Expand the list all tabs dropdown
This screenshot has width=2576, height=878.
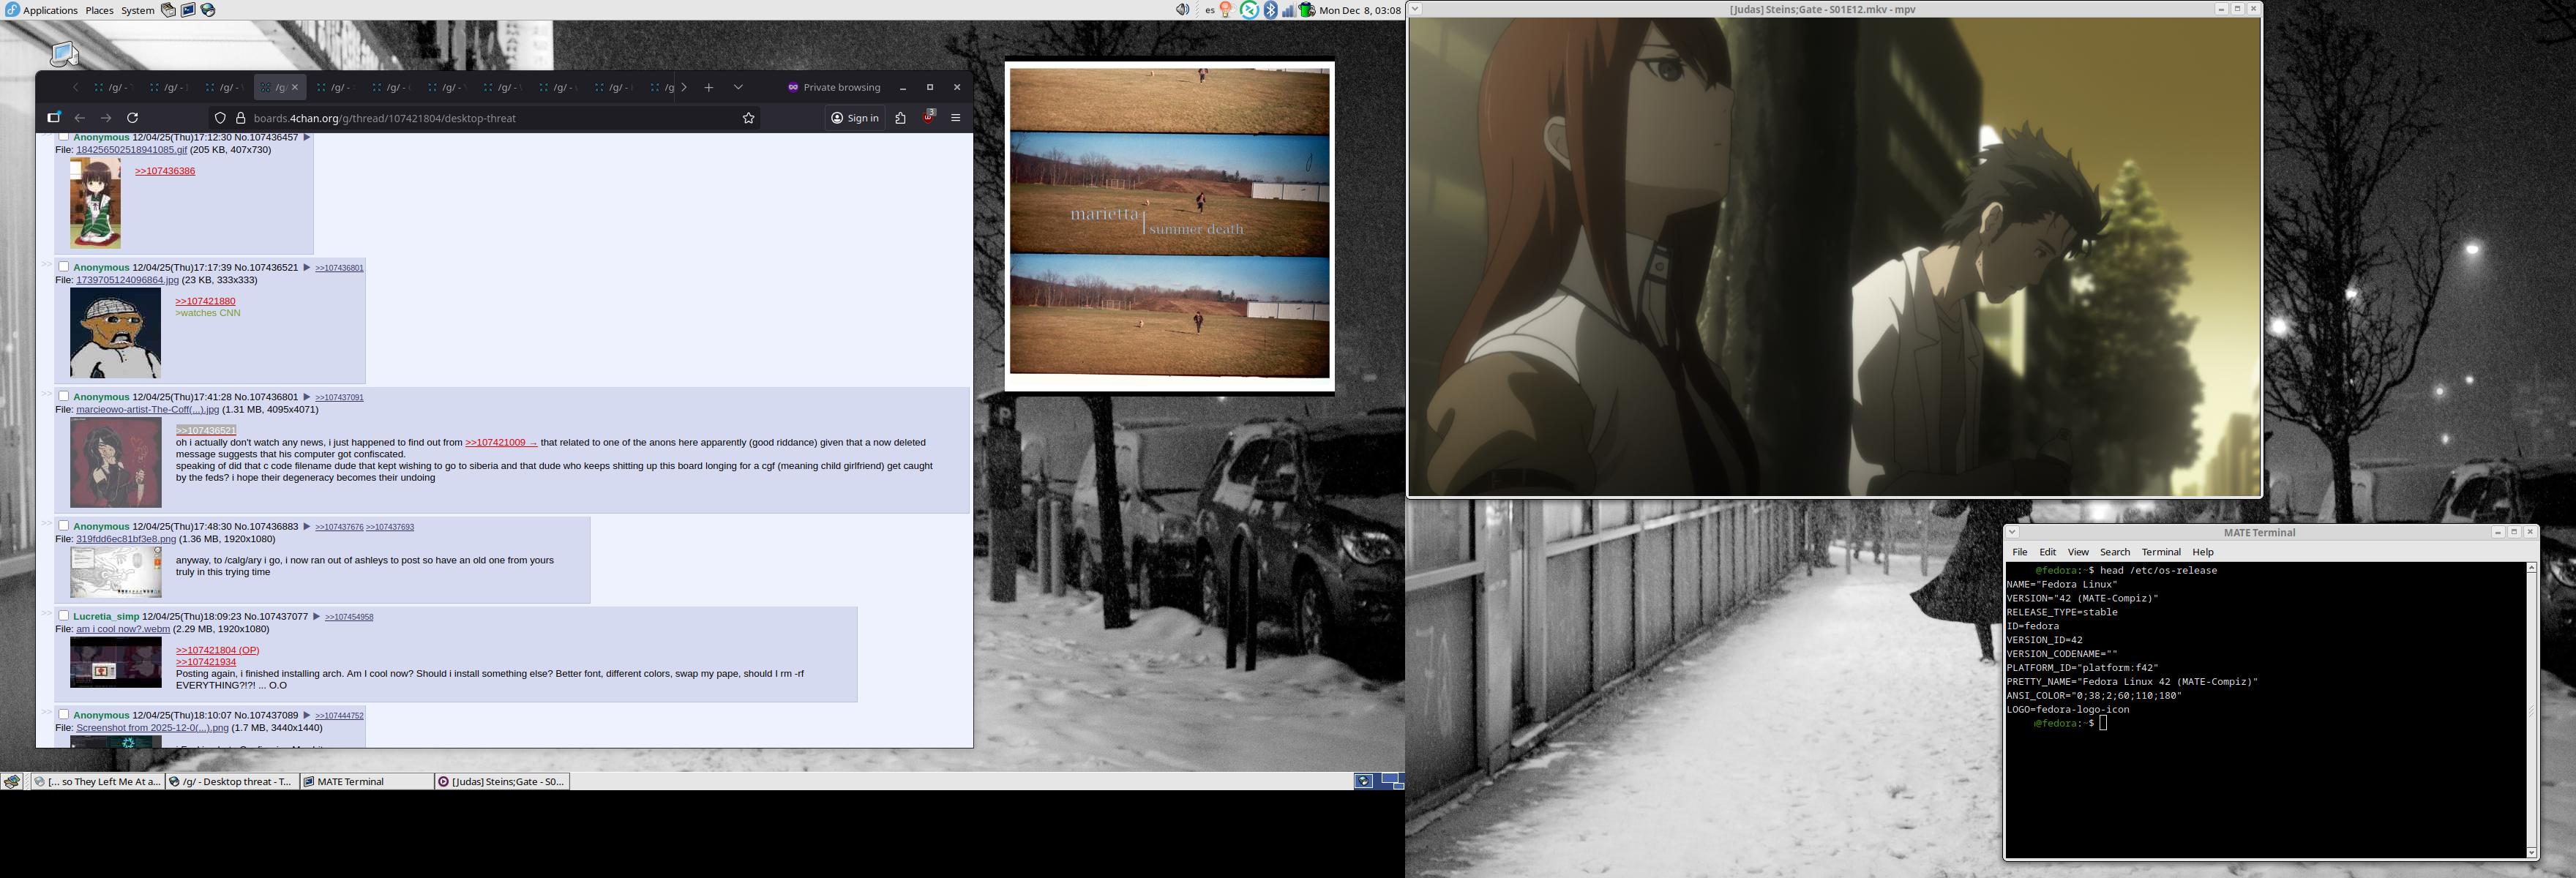[x=738, y=87]
